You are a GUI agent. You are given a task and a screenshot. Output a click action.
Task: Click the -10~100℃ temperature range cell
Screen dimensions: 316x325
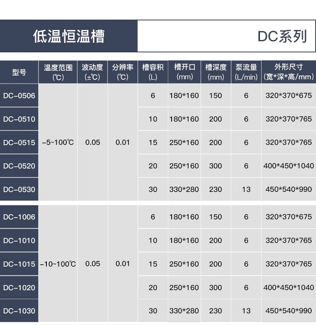coord(58,264)
